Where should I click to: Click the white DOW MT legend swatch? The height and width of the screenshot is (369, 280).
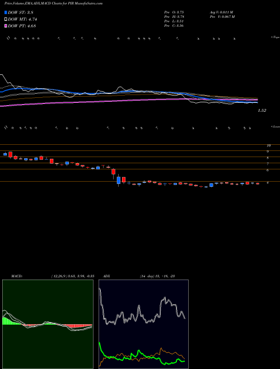click(x=6, y=20)
